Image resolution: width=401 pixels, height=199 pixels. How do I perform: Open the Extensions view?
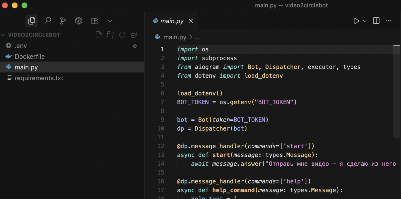pos(94,21)
